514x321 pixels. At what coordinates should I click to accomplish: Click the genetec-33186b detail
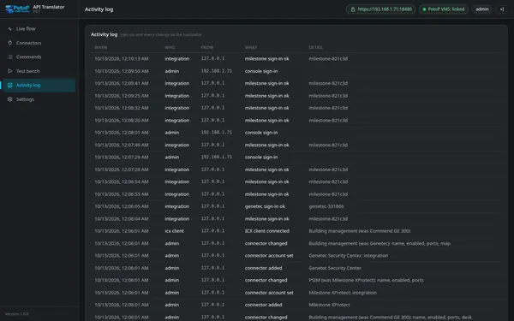point(326,206)
